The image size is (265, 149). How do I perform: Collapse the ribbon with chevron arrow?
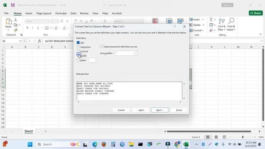click(x=260, y=34)
